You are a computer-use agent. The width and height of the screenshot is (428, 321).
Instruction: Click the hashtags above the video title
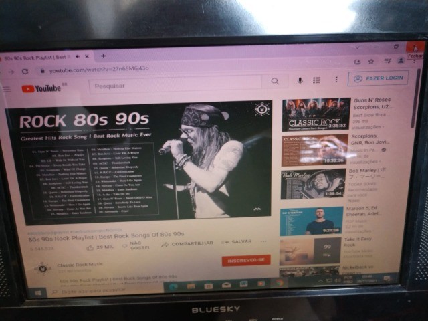pos(75,231)
